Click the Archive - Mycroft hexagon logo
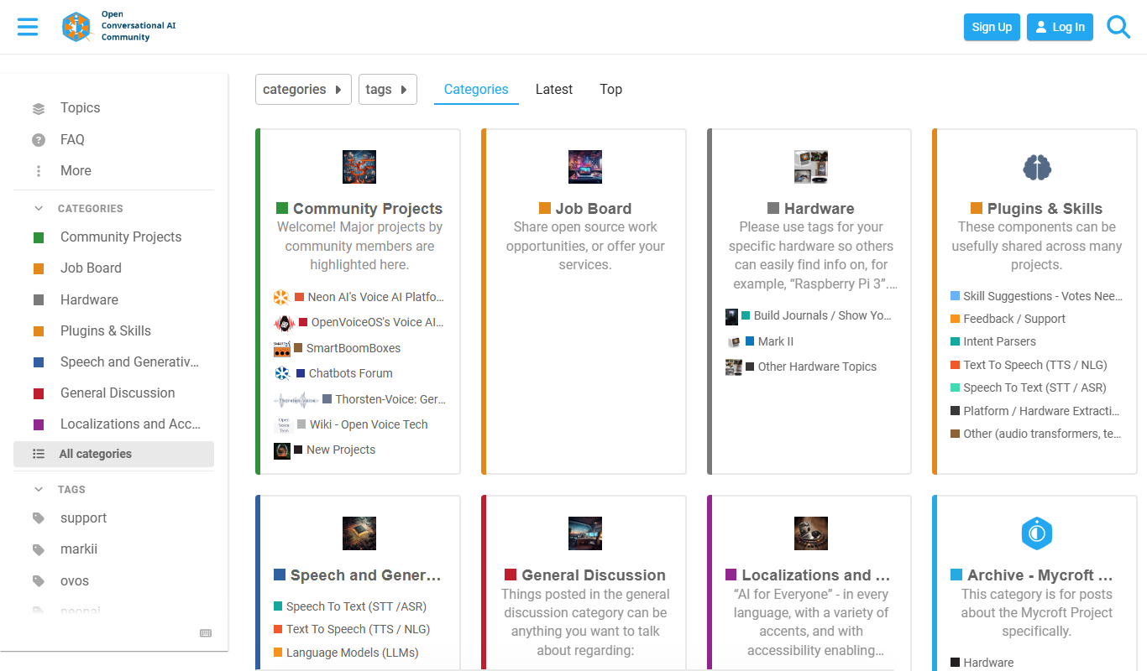The width and height of the screenshot is (1147, 671). [1037, 533]
